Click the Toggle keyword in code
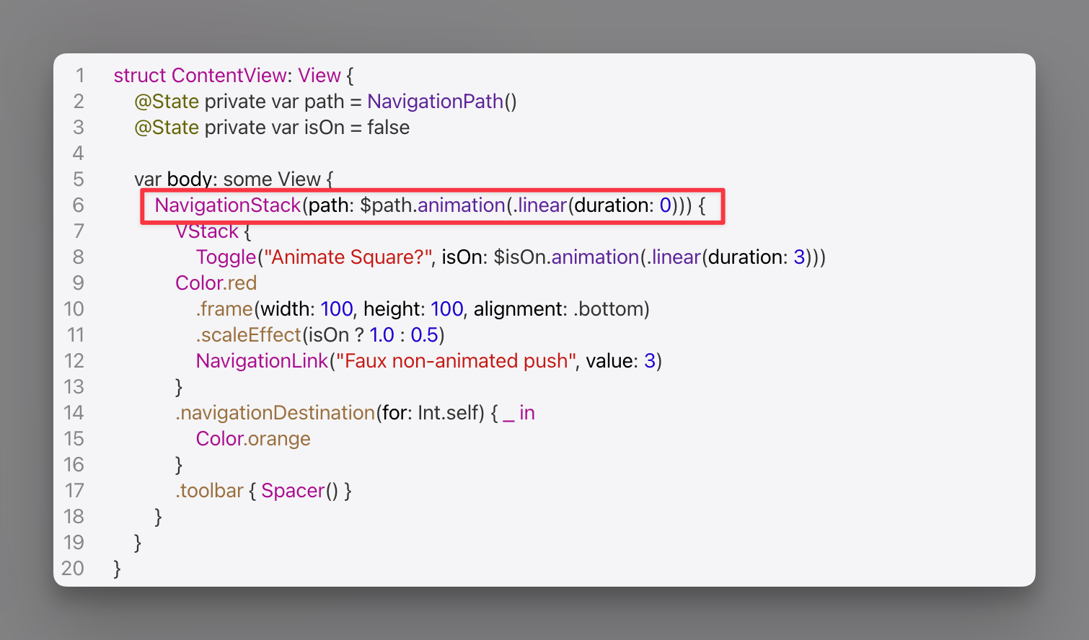This screenshot has height=640, width=1089. pos(226,257)
